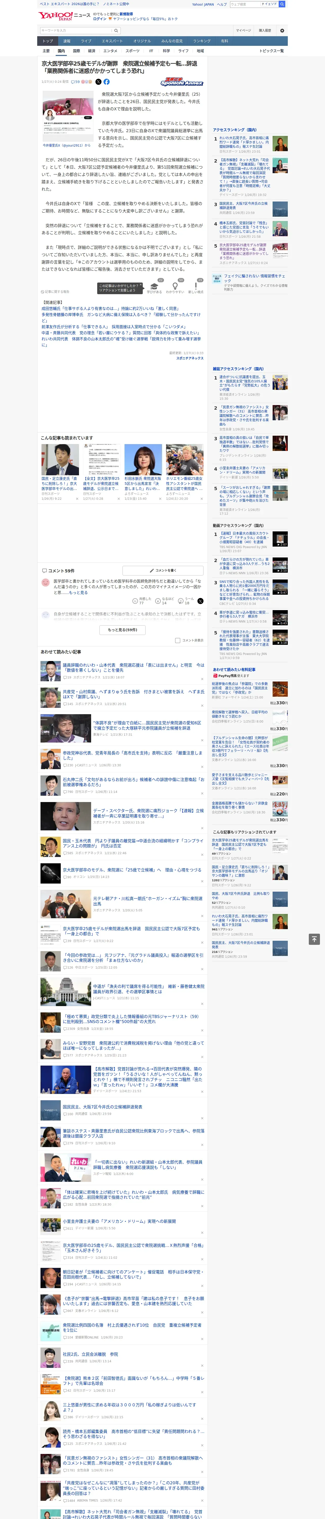Open the article's main photo thumbnail

pos(67,117)
